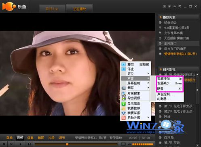Click the right-arrow icon in the title bar
The image size is (201, 147).
tap(175, 6)
